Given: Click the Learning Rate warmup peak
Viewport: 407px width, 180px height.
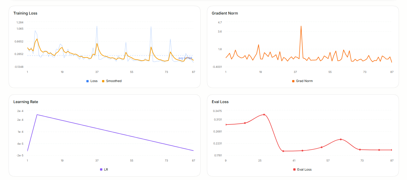Looking at the screenshot, I should click(37, 114).
